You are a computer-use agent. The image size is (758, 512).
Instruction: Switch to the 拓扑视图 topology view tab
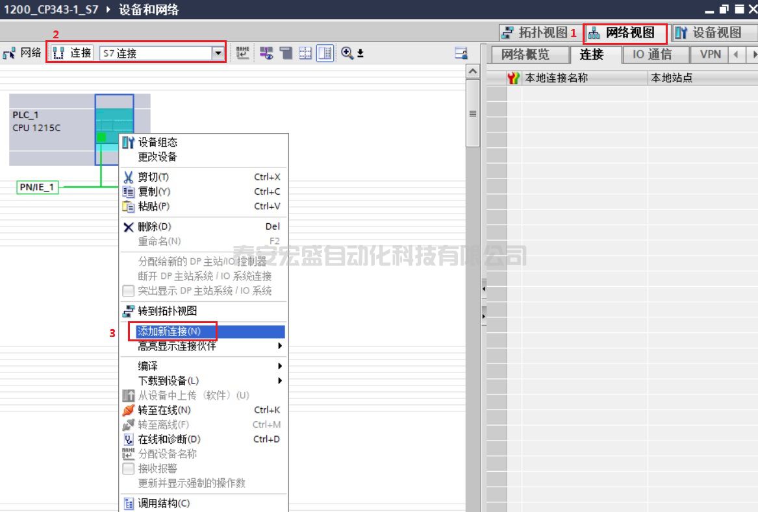[534, 32]
